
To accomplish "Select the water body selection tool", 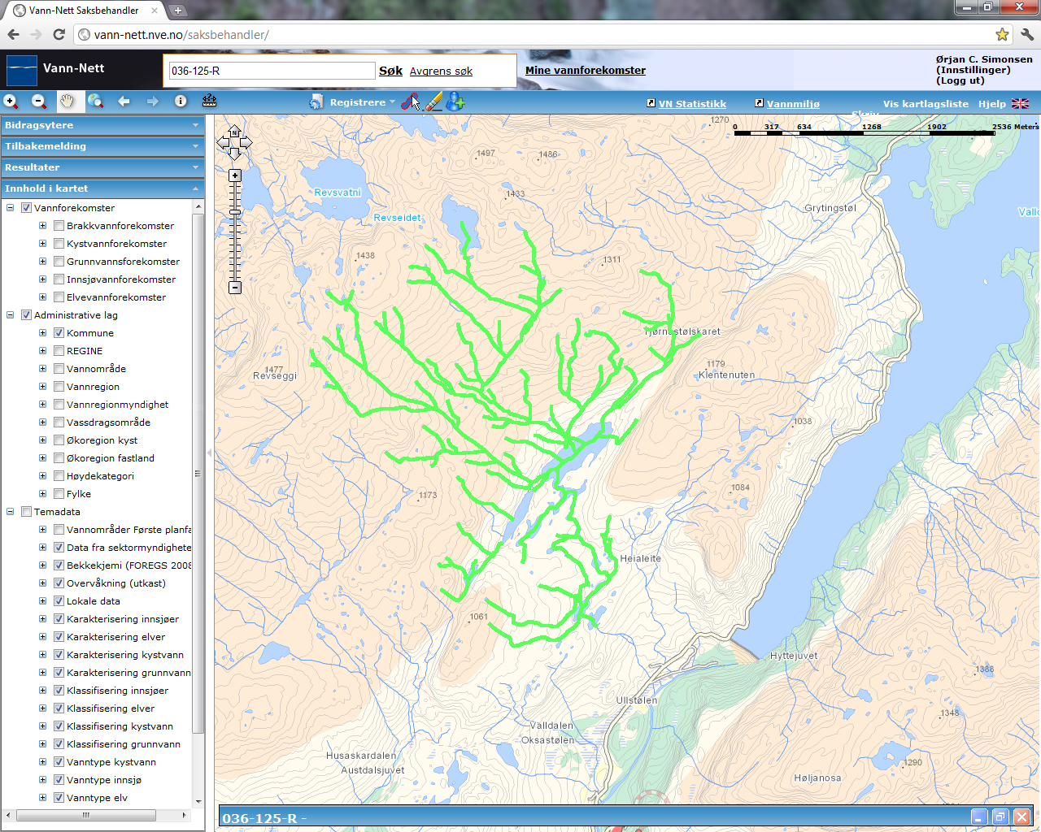I will (x=411, y=102).
